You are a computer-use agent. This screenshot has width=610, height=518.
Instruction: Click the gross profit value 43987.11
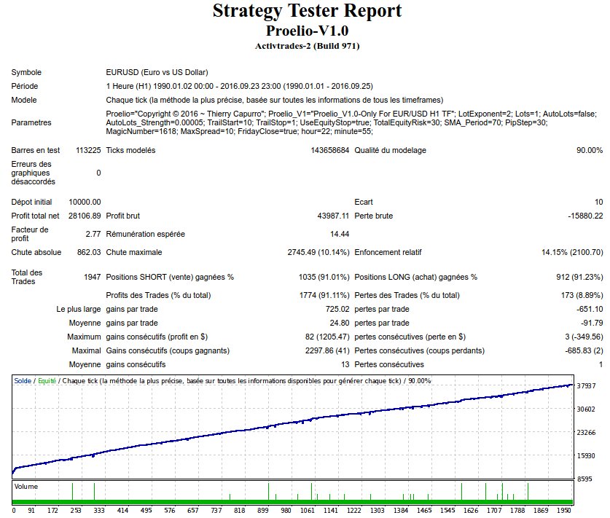[333, 216]
